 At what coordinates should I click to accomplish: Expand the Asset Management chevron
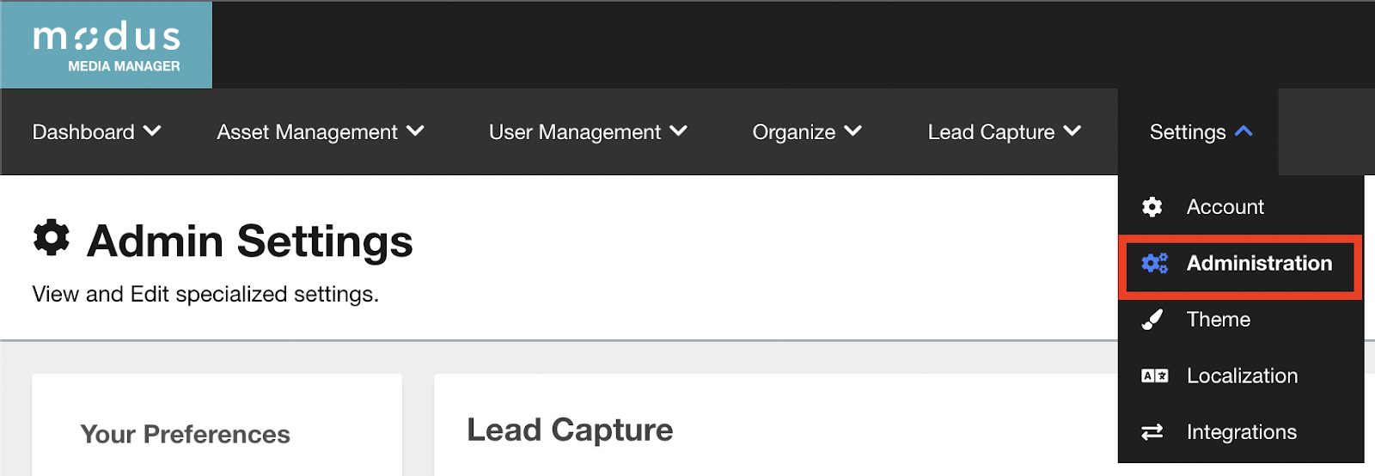[x=415, y=131]
